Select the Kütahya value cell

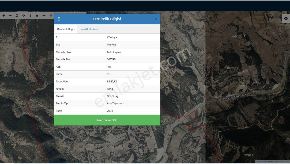133,37
